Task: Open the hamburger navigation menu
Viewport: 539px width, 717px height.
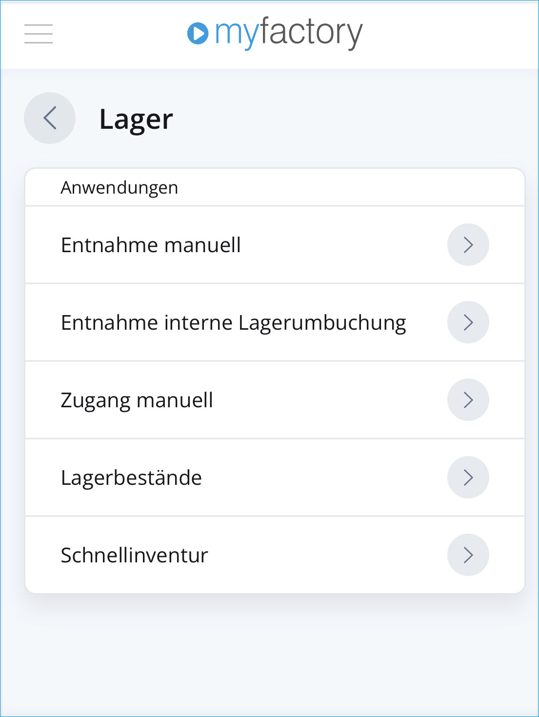Action: [x=39, y=34]
